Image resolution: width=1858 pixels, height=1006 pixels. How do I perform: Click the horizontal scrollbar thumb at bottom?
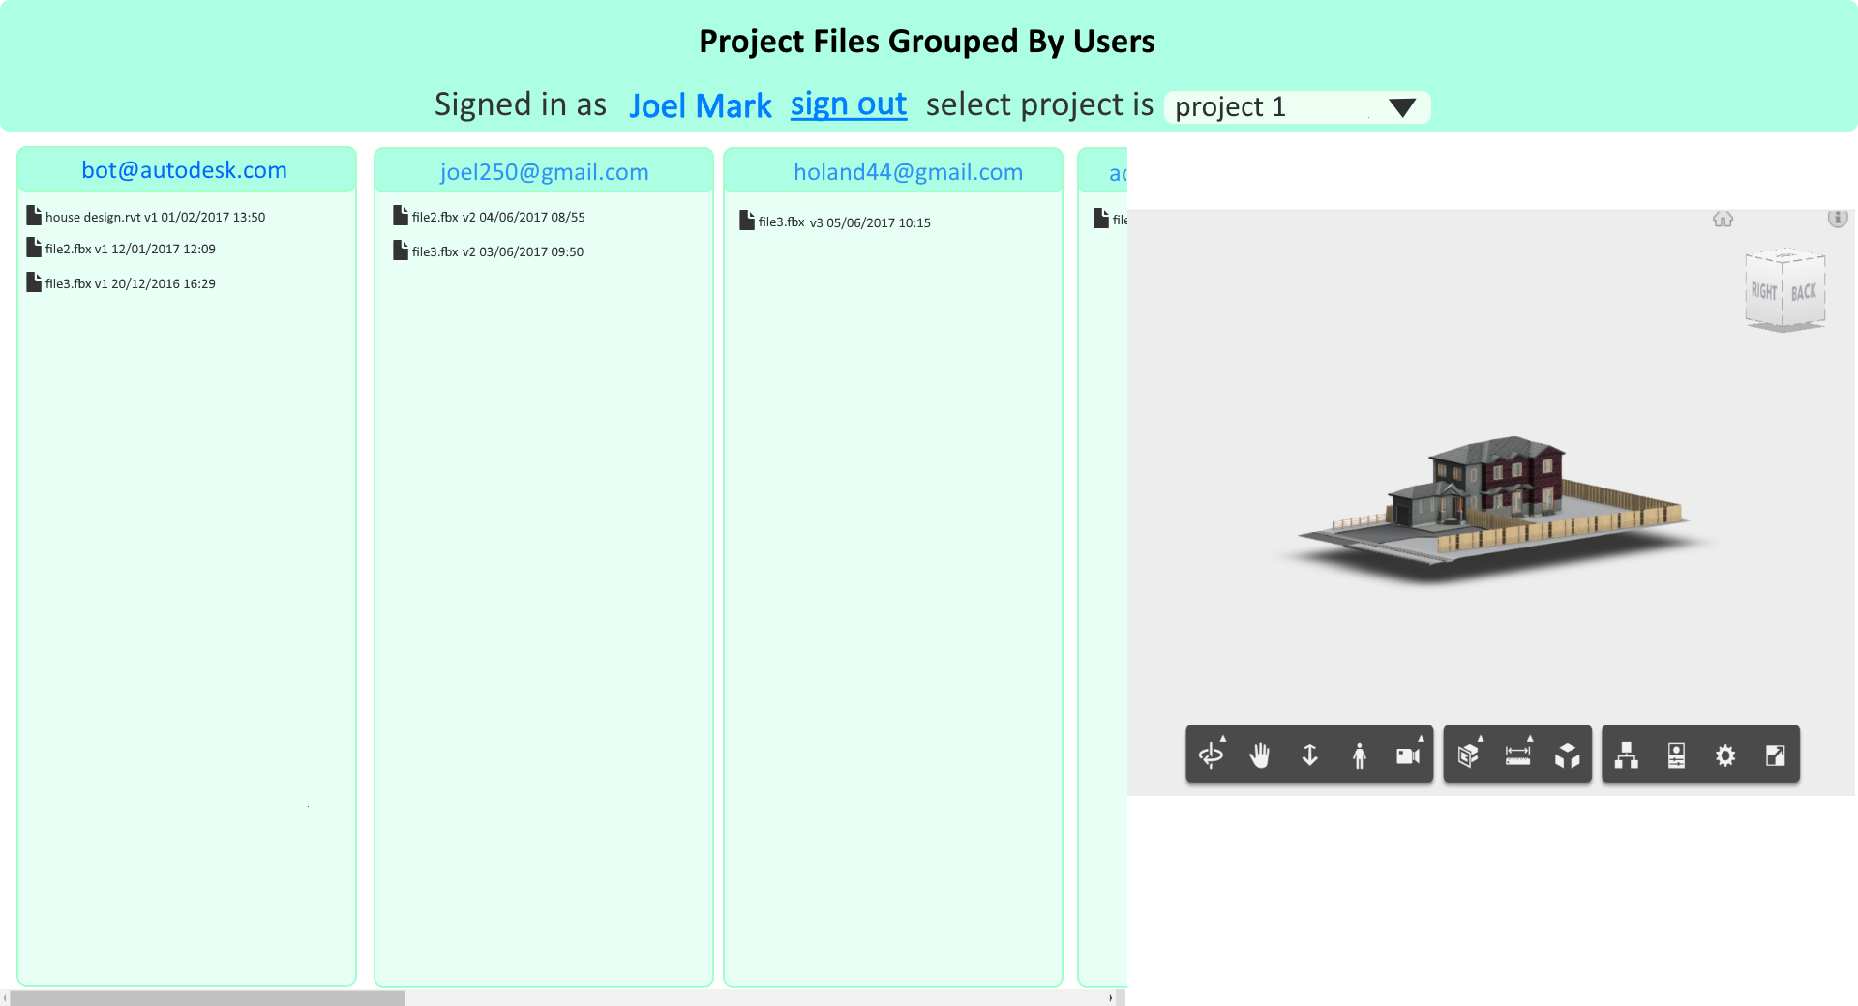point(207,997)
